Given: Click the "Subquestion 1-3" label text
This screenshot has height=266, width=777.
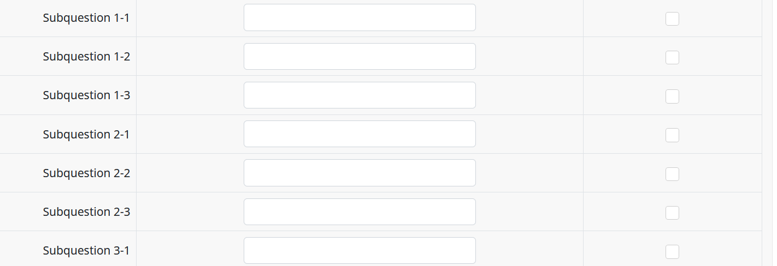Looking at the screenshot, I should pos(86,95).
